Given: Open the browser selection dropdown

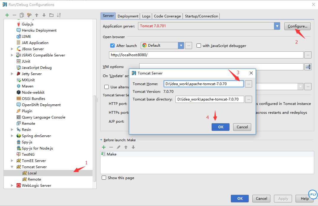Looking at the screenshot, I should (181, 46).
